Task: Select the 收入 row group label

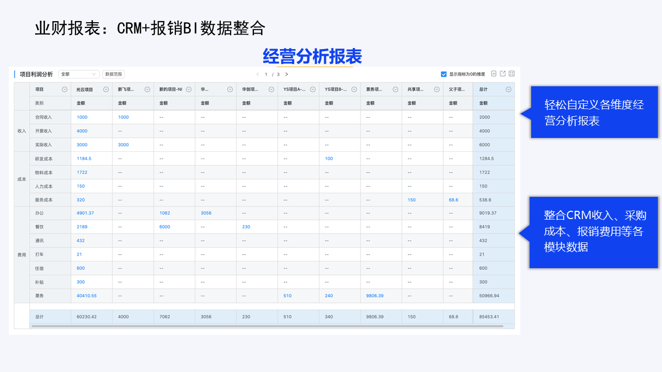Action: [x=22, y=131]
